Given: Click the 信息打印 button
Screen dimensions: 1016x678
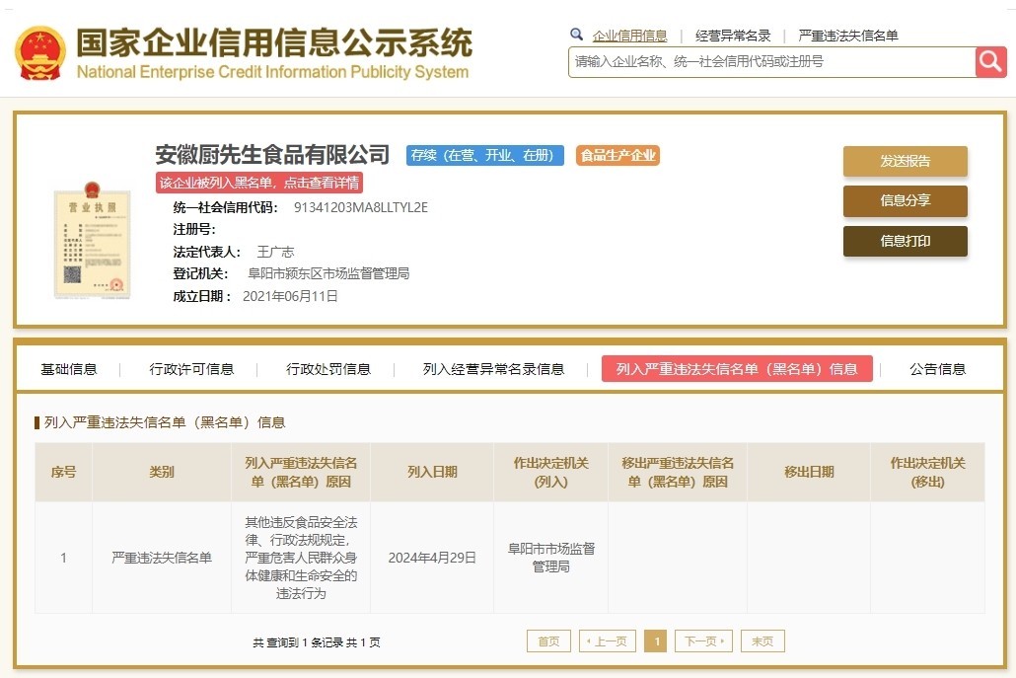Looking at the screenshot, I should pyautogui.click(x=905, y=241).
